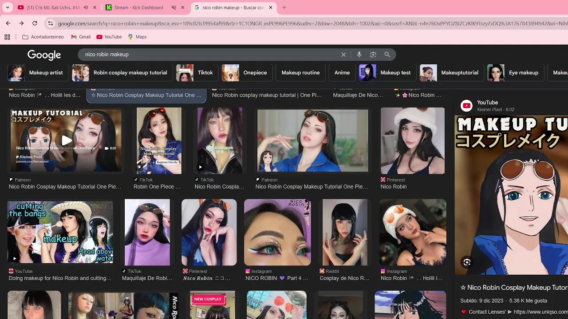Open uniqso.com Contact Lenses link
Image resolution: width=568 pixels, height=319 pixels.
(540, 312)
